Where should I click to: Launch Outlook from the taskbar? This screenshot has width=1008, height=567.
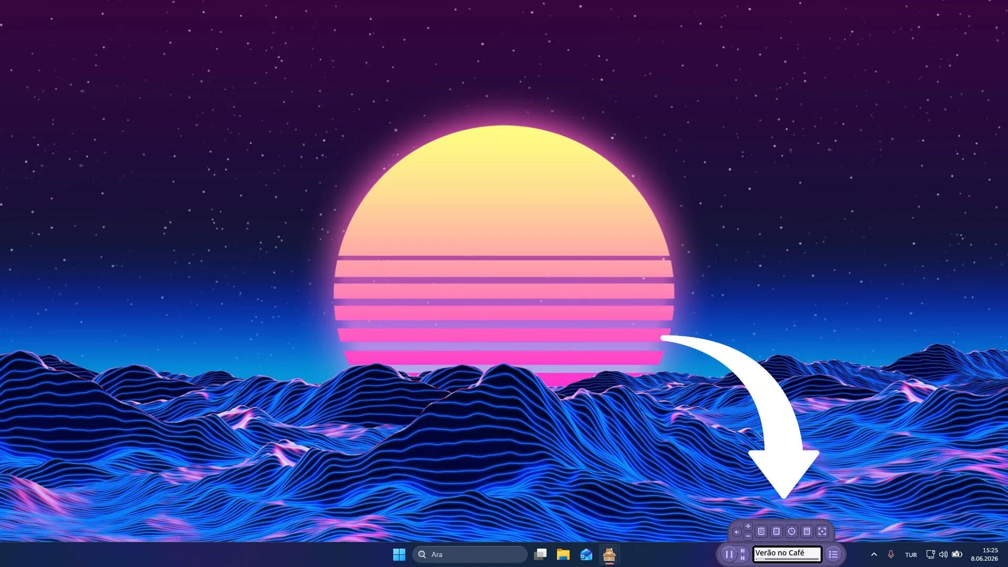[x=586, y=554]
